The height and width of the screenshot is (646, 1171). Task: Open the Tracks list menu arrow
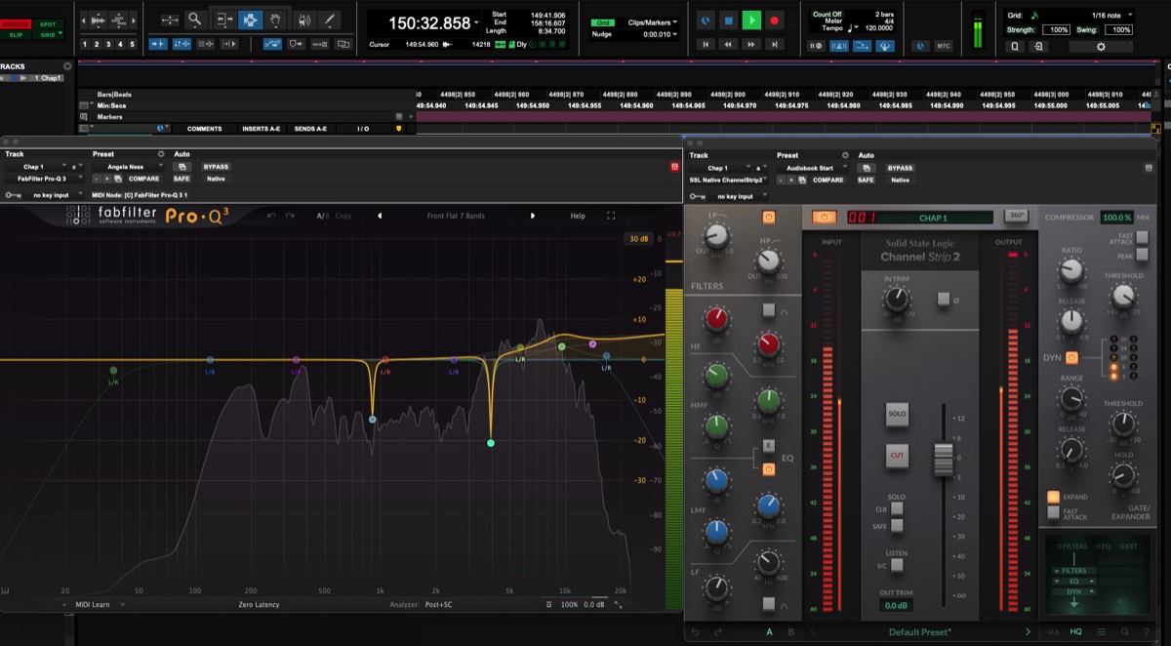tap(69, 66)
